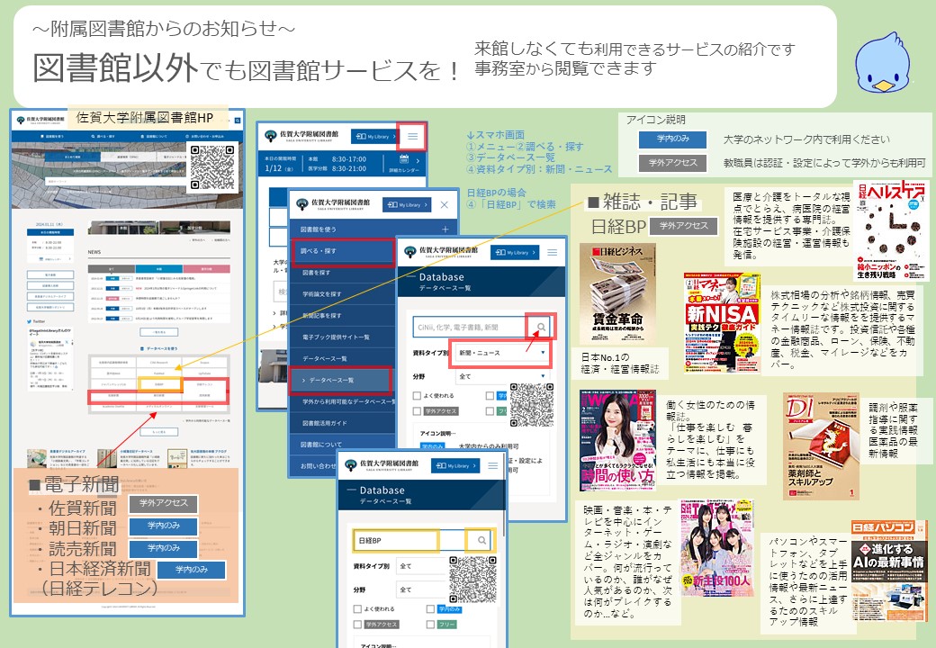Tick フリー checkbox on the 日経BP screen
Viewport: 936px width, 648px height.
[x=430, y=624]
